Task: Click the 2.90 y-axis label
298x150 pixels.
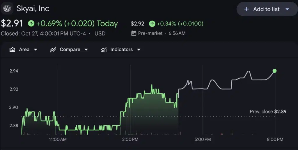Action: pos(14,107)
